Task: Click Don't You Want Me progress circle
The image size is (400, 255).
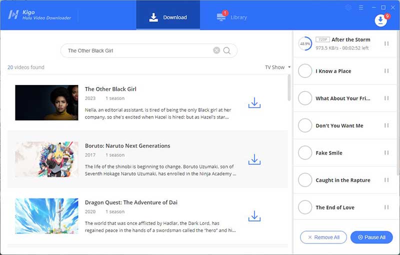Action: click(305, 125)
